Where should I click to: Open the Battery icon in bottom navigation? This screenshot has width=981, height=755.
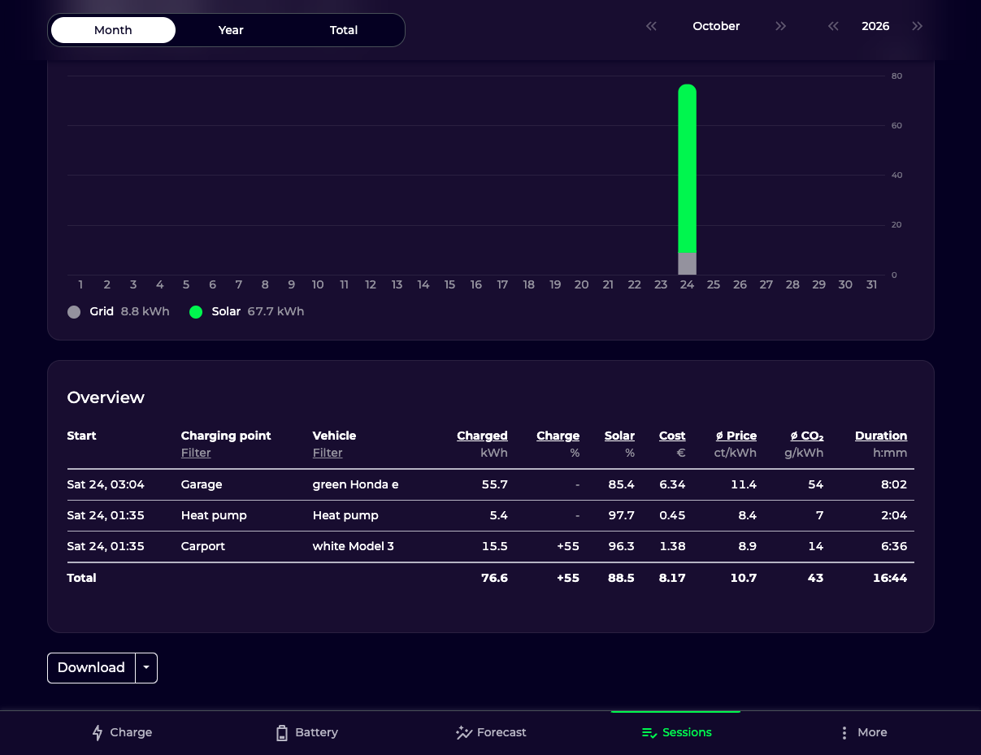[282, 732]
